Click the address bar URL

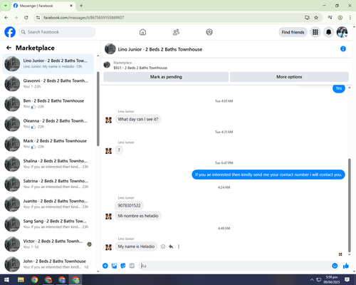(x=84, y=18)
